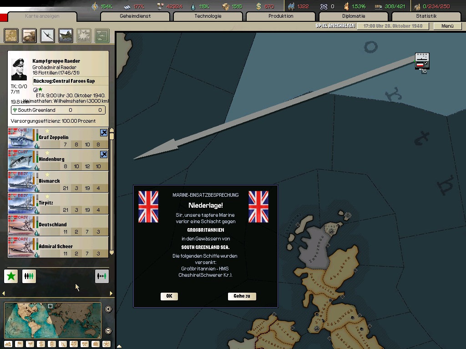Zoom in the minimap with plus
The image size is (466, 349).
point(108,309)
